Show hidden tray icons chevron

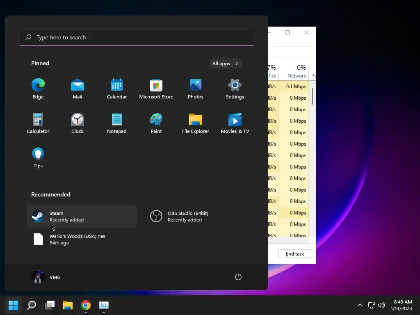pos(360,305)
